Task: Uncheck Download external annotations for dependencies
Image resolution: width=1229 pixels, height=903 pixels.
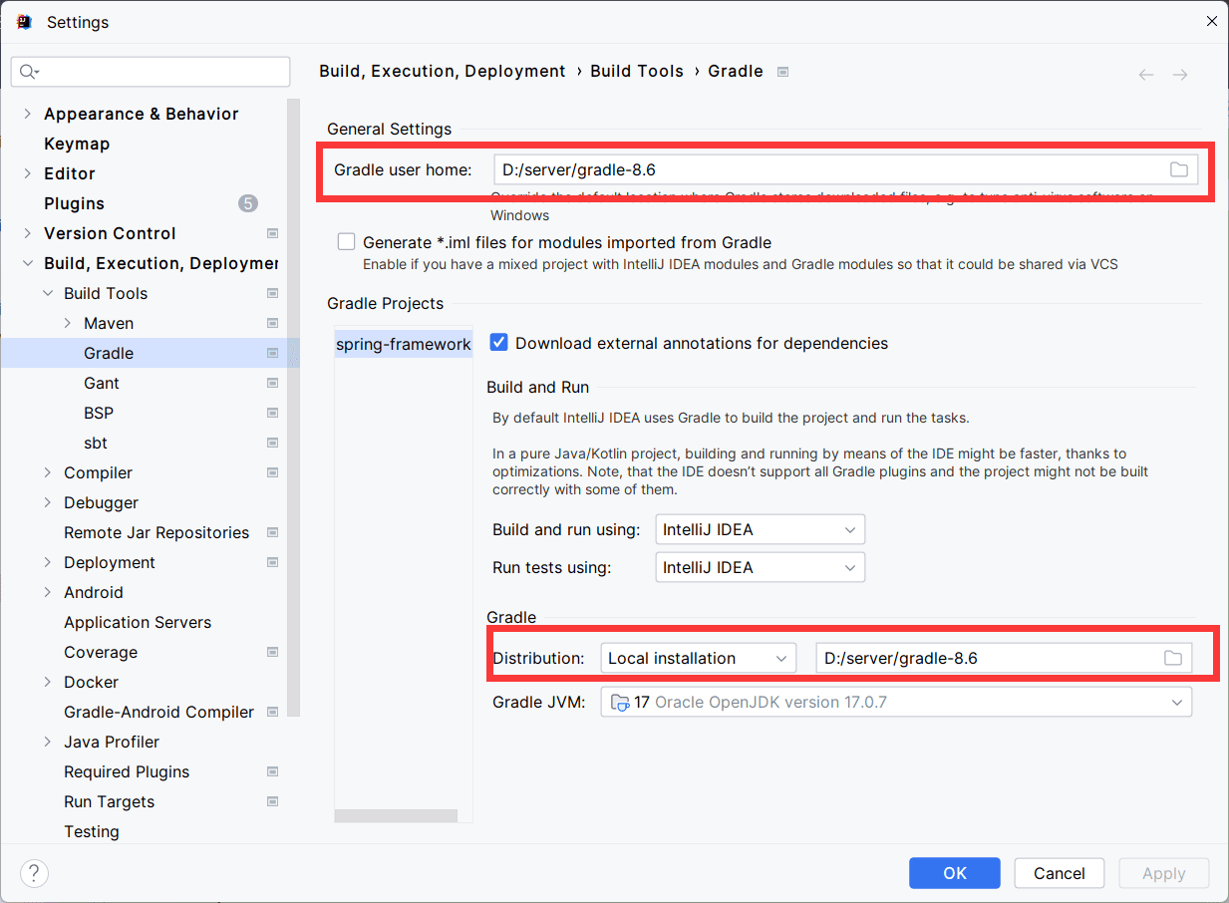Action: click(498, 343)
